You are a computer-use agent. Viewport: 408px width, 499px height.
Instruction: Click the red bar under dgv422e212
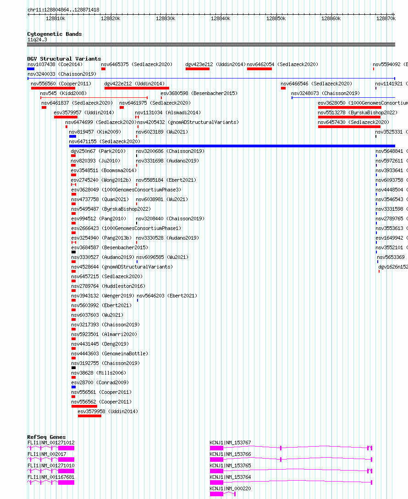(137, 88)
